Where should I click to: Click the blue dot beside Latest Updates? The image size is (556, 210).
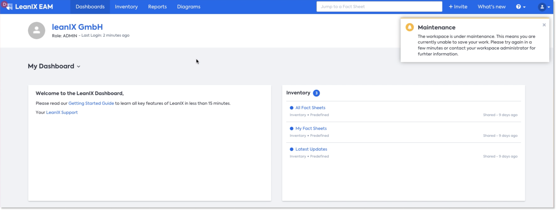click(292, 149)
